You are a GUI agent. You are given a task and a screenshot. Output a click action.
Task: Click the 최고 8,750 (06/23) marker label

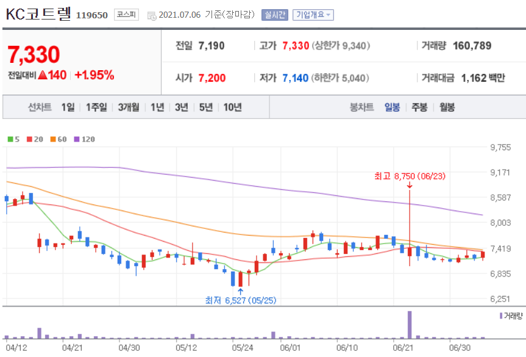point(410,176)
